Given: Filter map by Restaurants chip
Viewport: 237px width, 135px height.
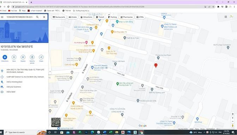Looking at the screenshot, I should [59, 17].
